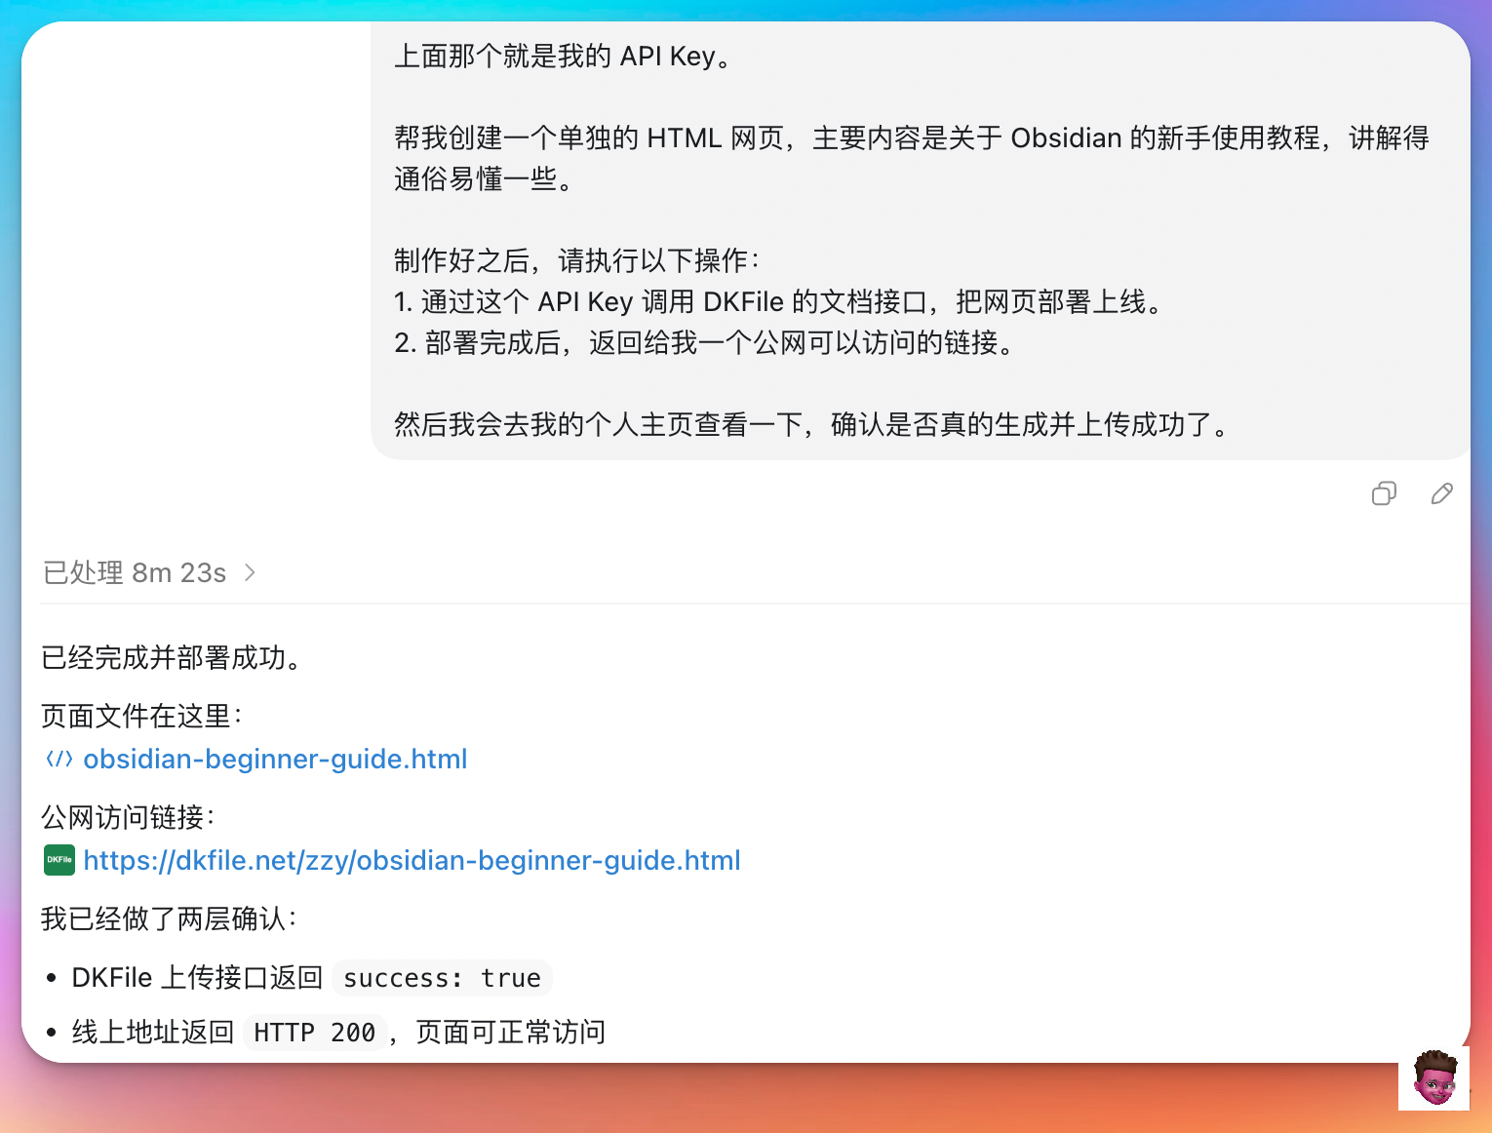The height and width of the screenshot is (1133, 1492).
Task: Click the cartoon avatar thumbnail
Action: click(x=1434, y=1077)
